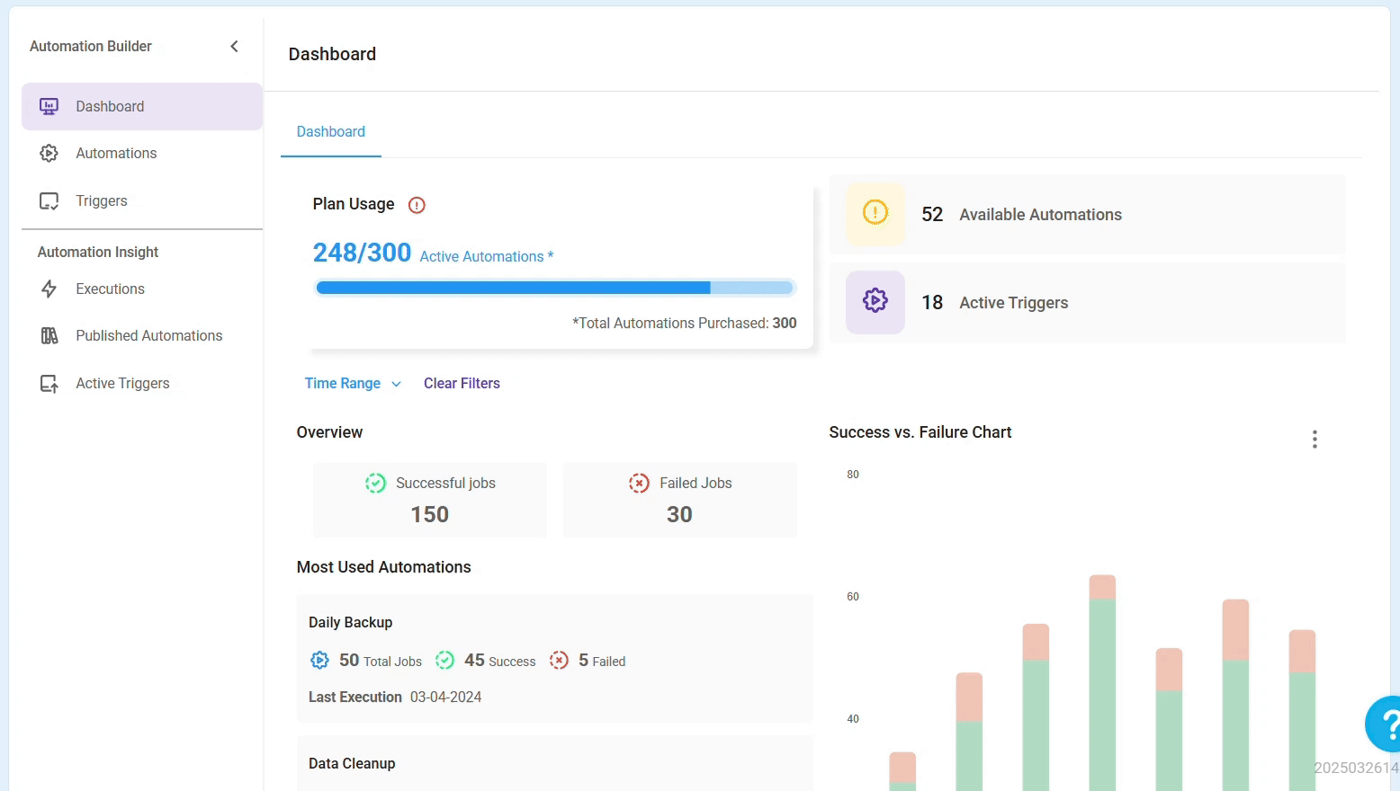
Task: Click the Active Triggers purple gear icon
Action: click(x=875, y=302)
